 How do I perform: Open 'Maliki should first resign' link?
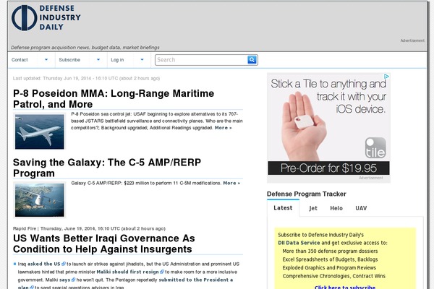pos(127,272)
